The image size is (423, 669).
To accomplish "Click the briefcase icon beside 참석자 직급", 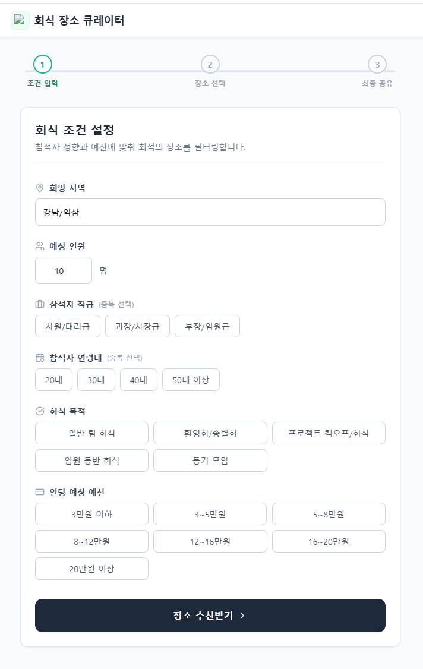I will pos(40,304).
